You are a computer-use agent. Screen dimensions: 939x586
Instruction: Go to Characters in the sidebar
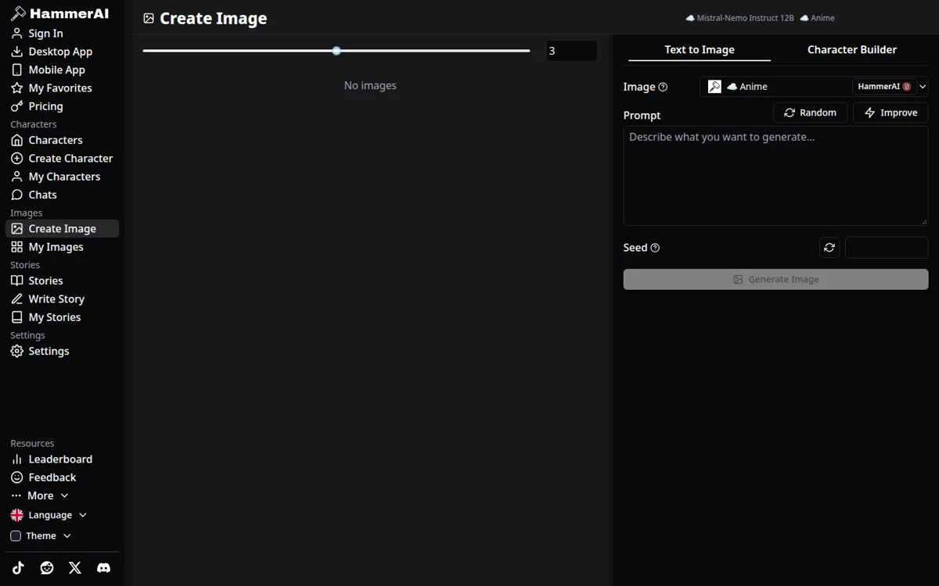[62, 141]
